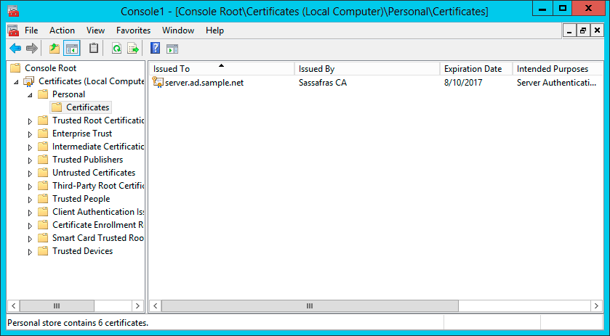This screenshot has height=336, width=610.
Task: Toggle Show/Hide Console Tree icon
Action: [72, 49]
